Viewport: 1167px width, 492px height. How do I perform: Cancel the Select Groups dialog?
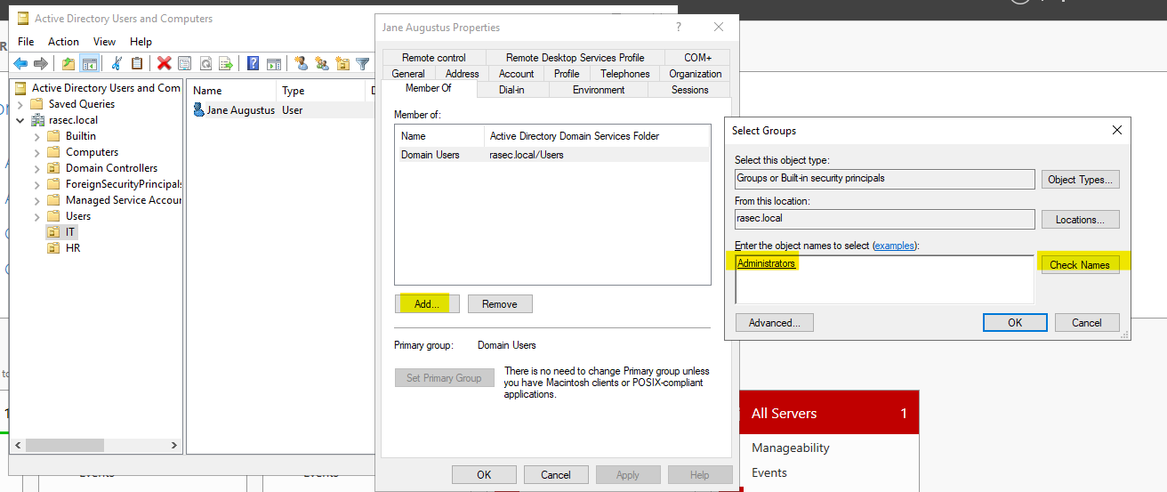[1087, 323]
